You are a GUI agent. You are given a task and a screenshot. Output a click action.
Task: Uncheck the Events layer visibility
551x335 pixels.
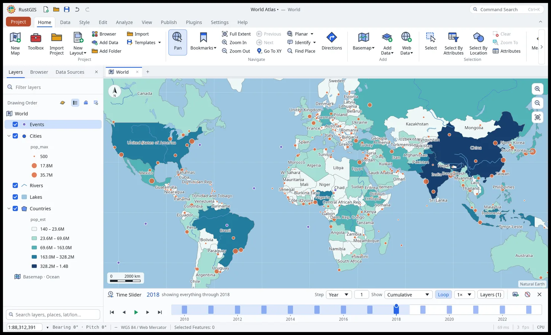[15, 124]
